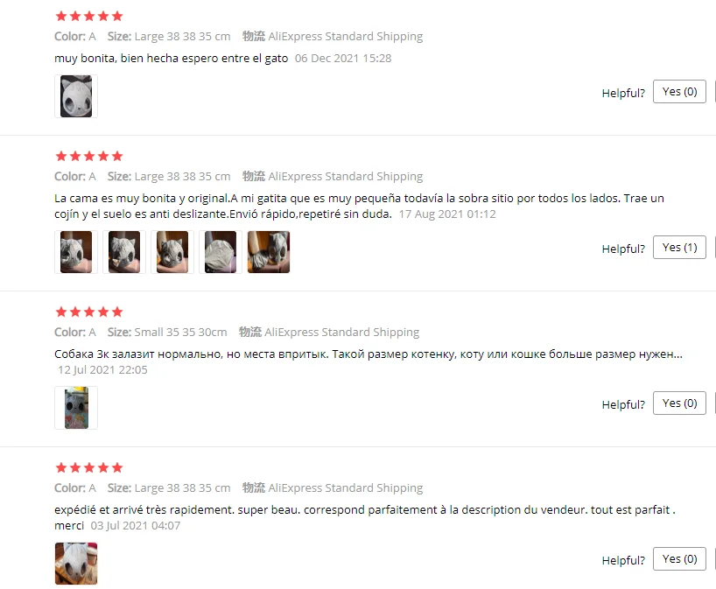Click Yes (1) on the 'La cama es muy bonita' review
716x589 pixels.
pyautogui.click(x=679, y=248)
